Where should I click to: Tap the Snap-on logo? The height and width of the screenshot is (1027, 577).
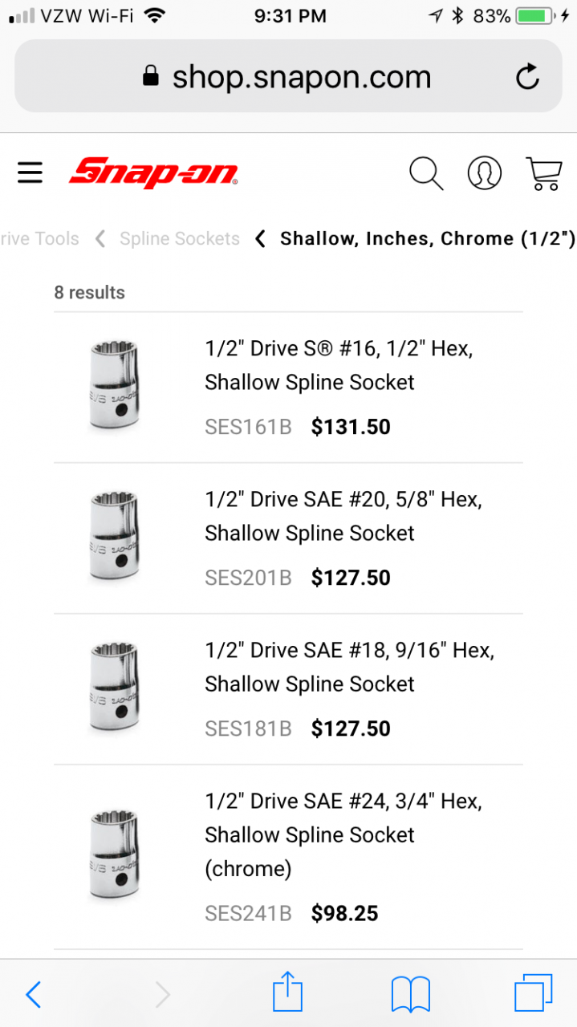(153, 173)
